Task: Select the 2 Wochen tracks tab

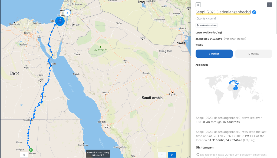Action: tap(214, 54)
